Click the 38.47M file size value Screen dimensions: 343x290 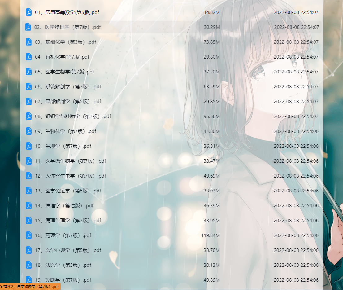pyautogui.click(x=212, y=161)
